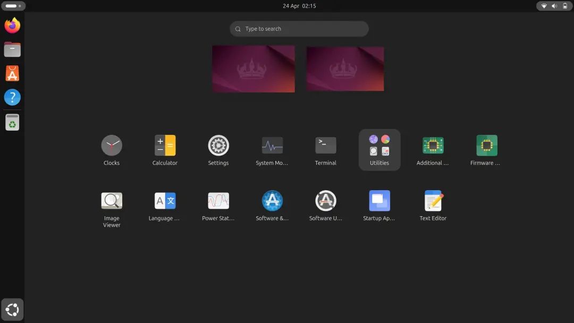This screenshot has width=574, height=323.
Task: Open the Terminal application
Action: click(x=325, y=144)
